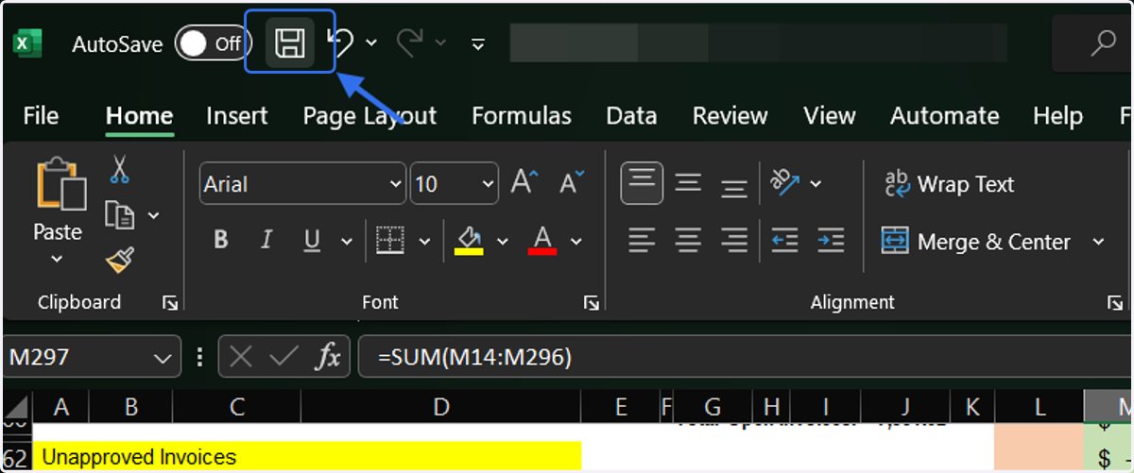Switch to the Insert tab
The image size is (1134, 473).
click(x=237, y=116)
